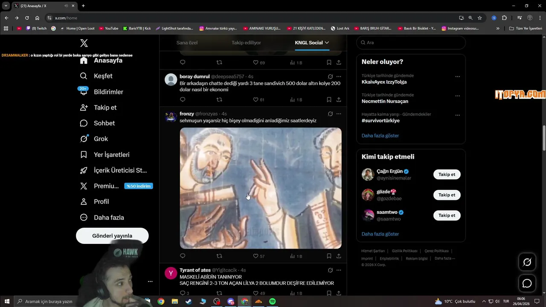Open YouTube bookmark in bookmarks bar
Viewport: 546px width, 307px height.
tap(109, 29)
